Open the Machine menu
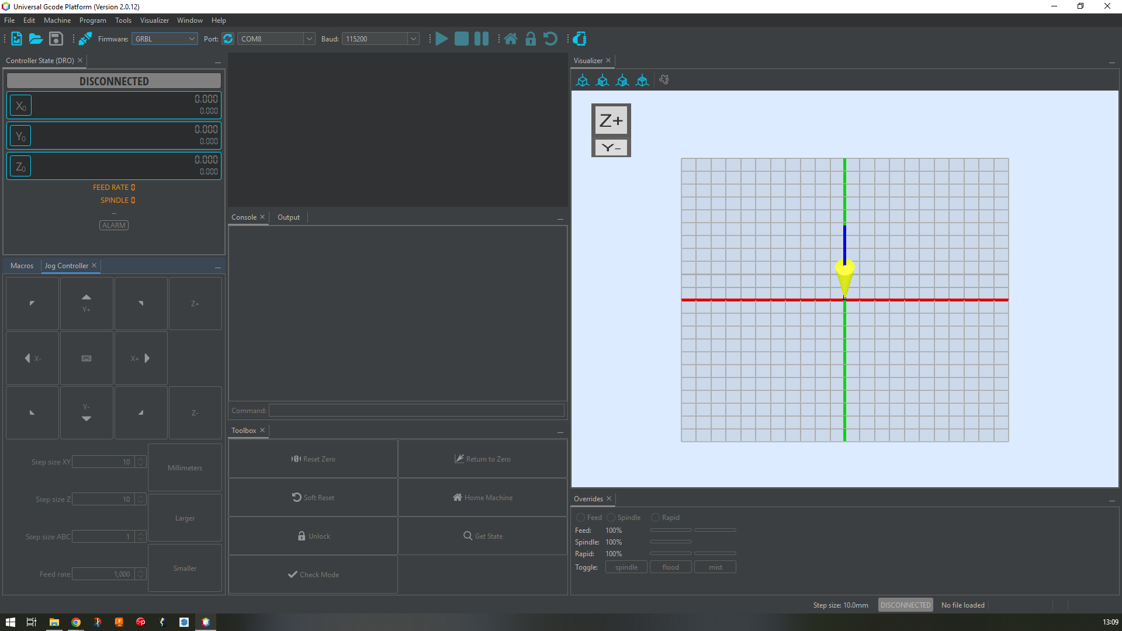The image size is (1122, 631). pyautogui.click(x=57, y=20)
